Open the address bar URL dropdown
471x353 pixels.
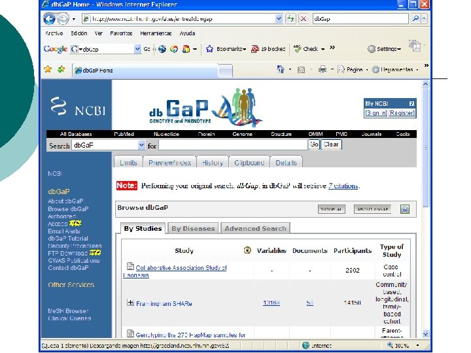coord(279,18)
